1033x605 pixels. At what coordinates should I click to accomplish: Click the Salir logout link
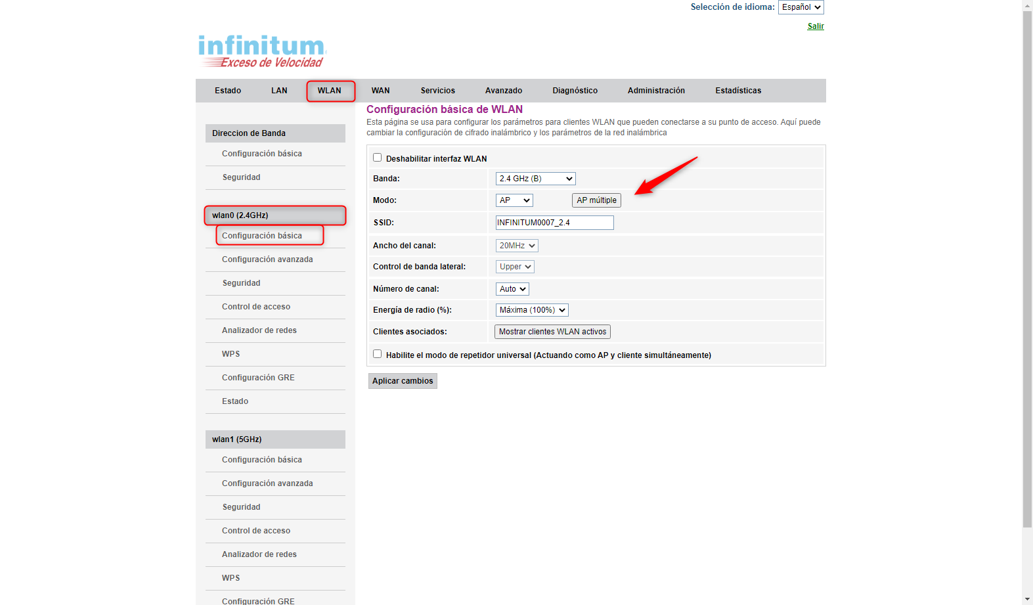pos(816,26)
